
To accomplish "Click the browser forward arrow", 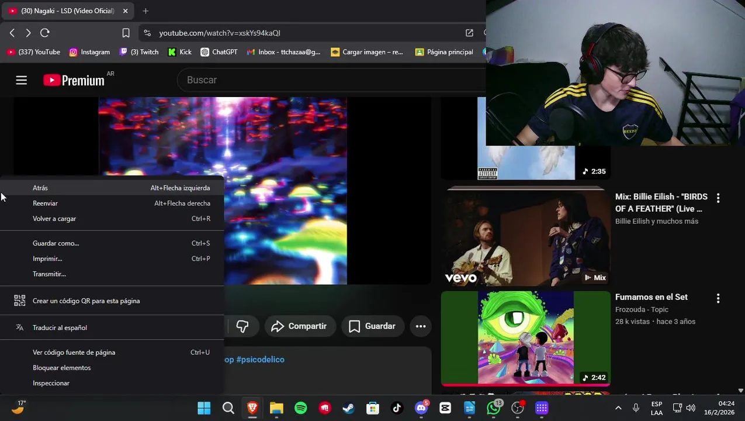I will point(28,33).
